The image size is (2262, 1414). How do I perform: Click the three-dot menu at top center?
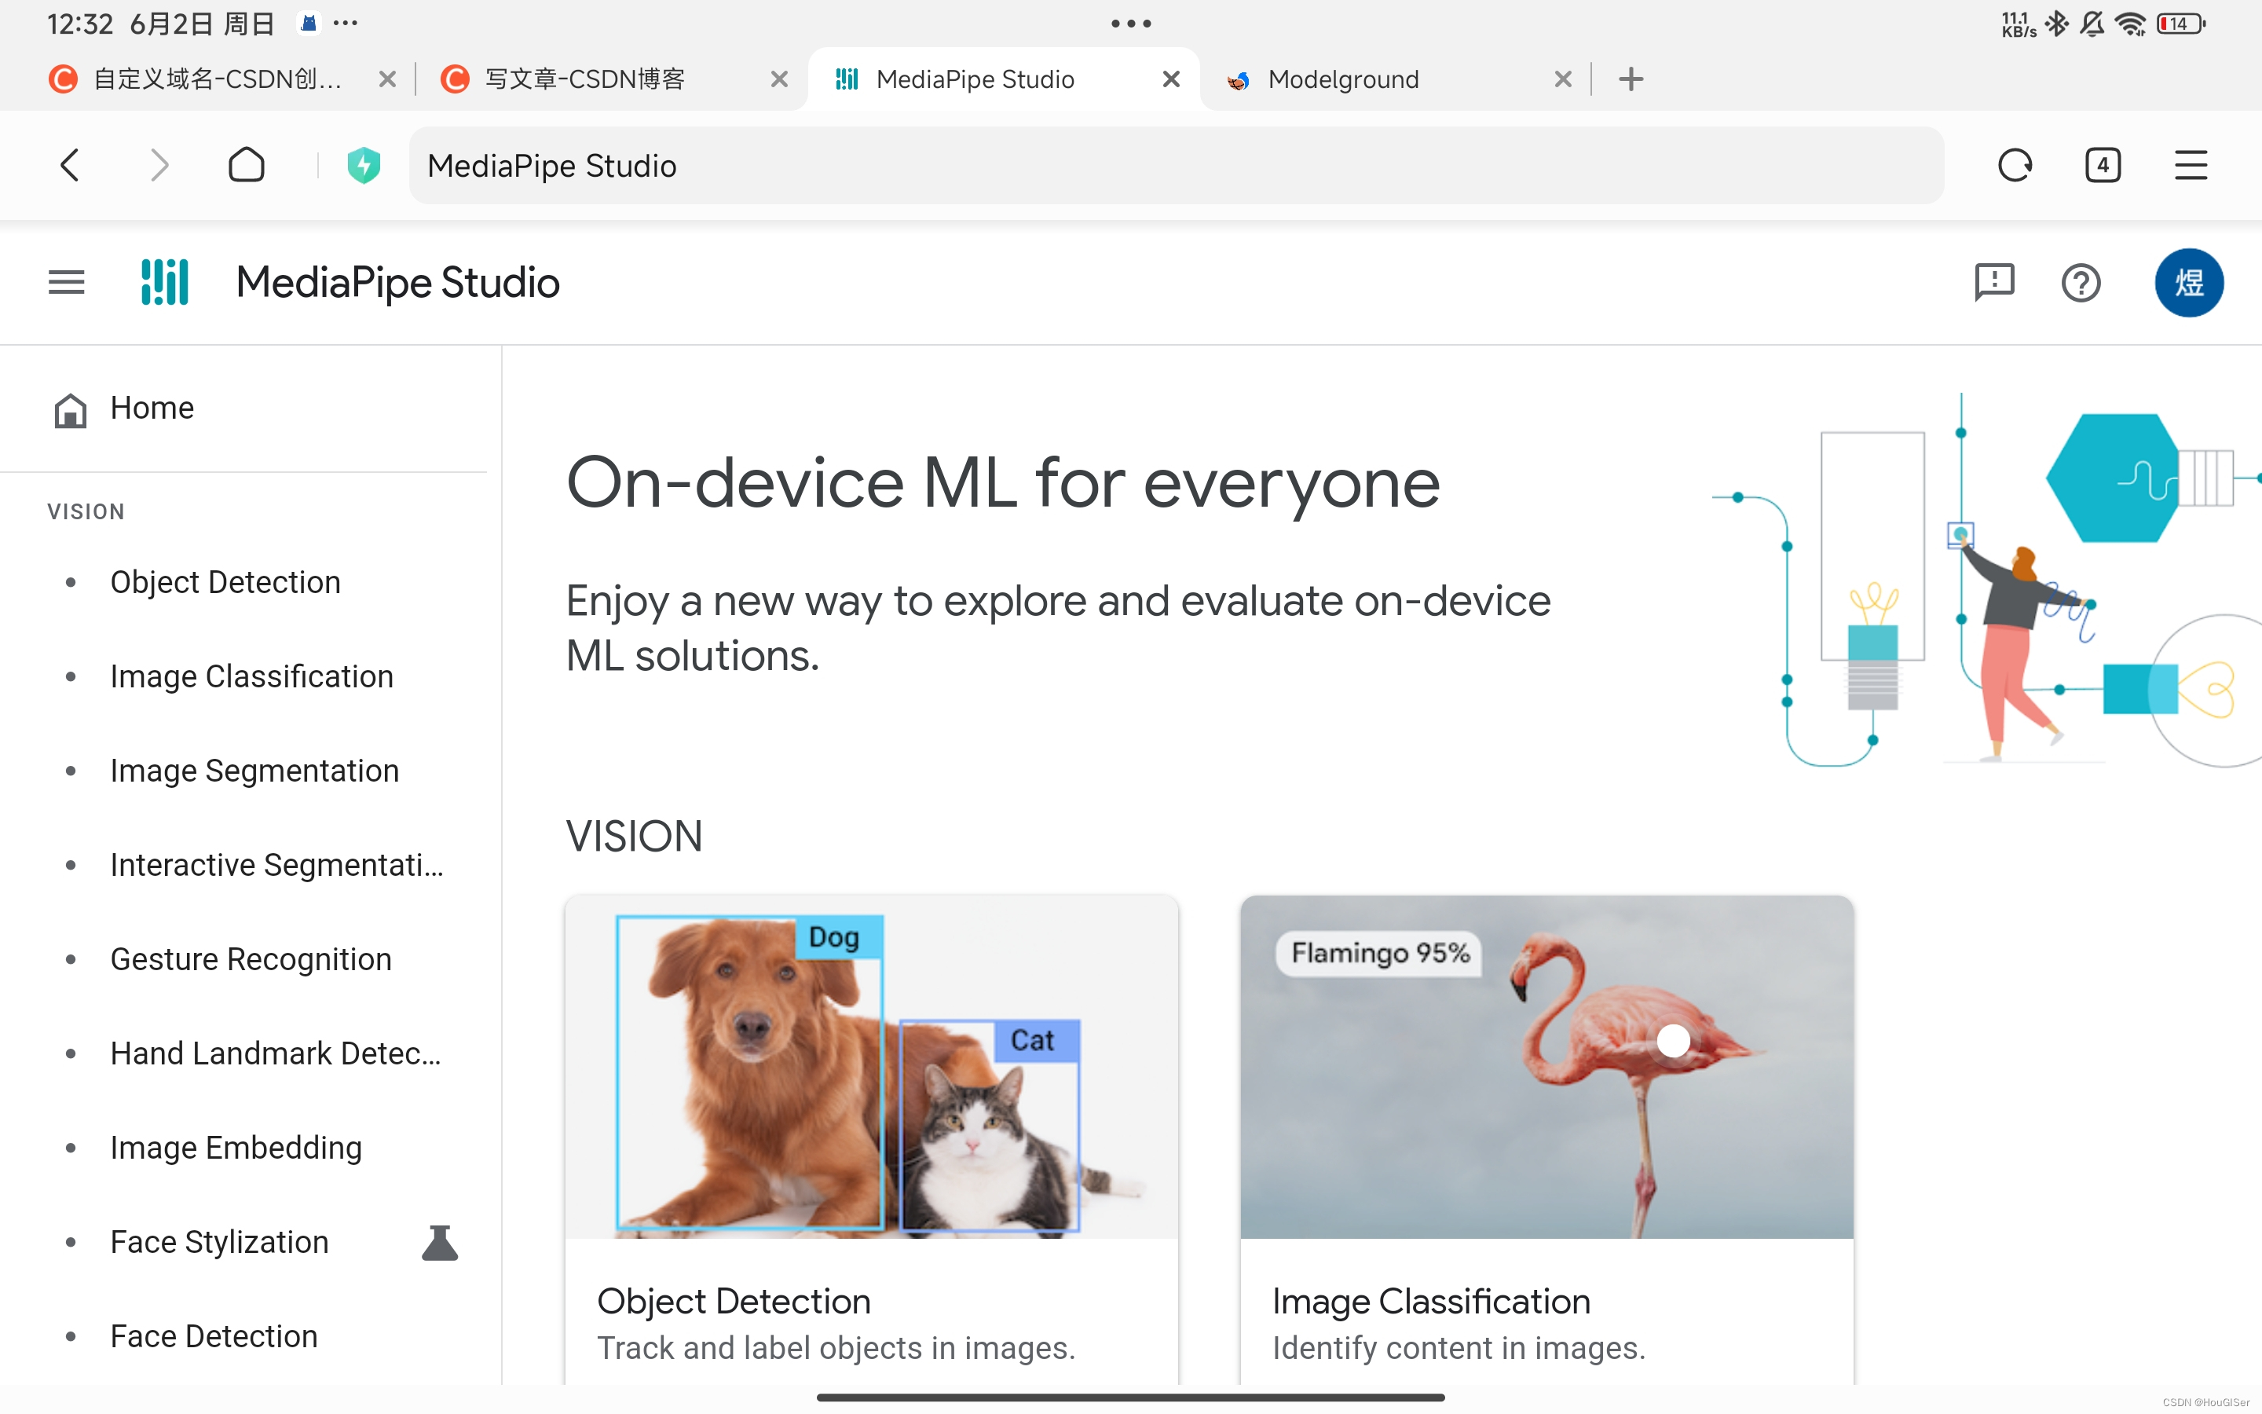[x=1131, y=24]
